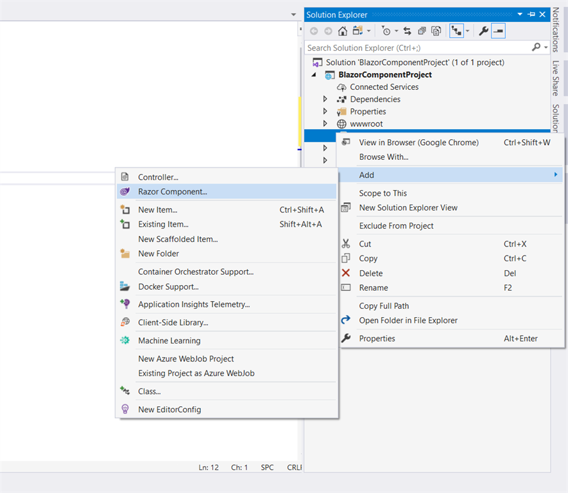Toggle the highlighted file nesting button
The height and width of the screenshot is (493, 568).
[x=456, y=31]
